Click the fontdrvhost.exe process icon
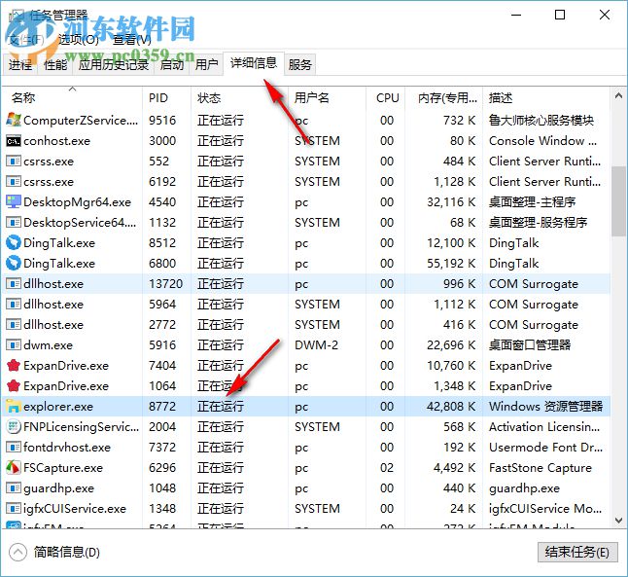Image resolution: width=628 pixels, height=577 pixels. pyautogui.click(x=14, y=447)
